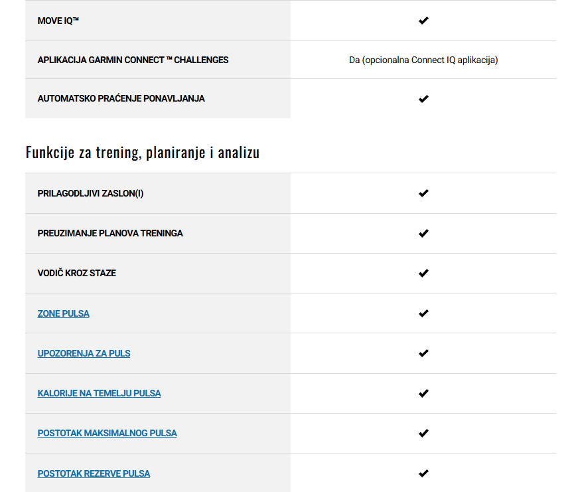Click the Aplikacija Garmin Connect Challenges label
This screenshot has height=492, width=576.
tap(133, 60)
